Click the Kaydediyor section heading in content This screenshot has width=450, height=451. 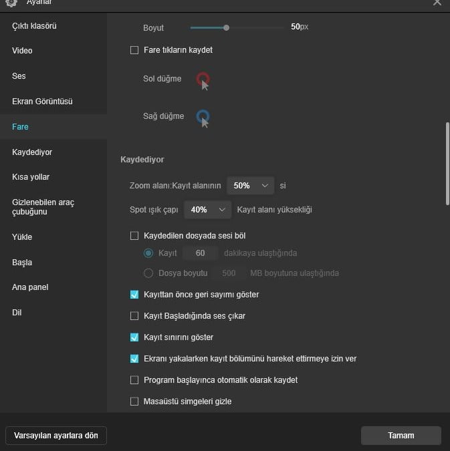pos(142,159)
